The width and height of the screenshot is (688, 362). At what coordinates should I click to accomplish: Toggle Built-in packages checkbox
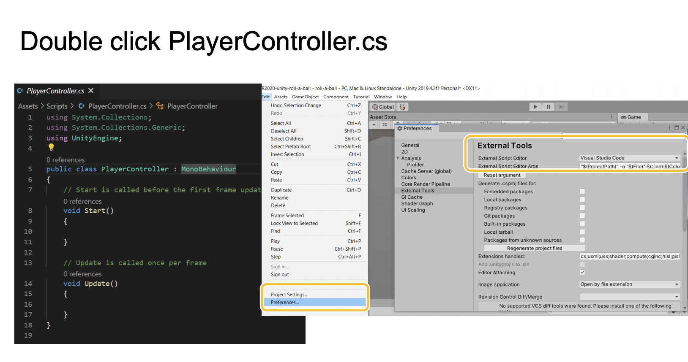pyautogui.click(x=582, y=224)
